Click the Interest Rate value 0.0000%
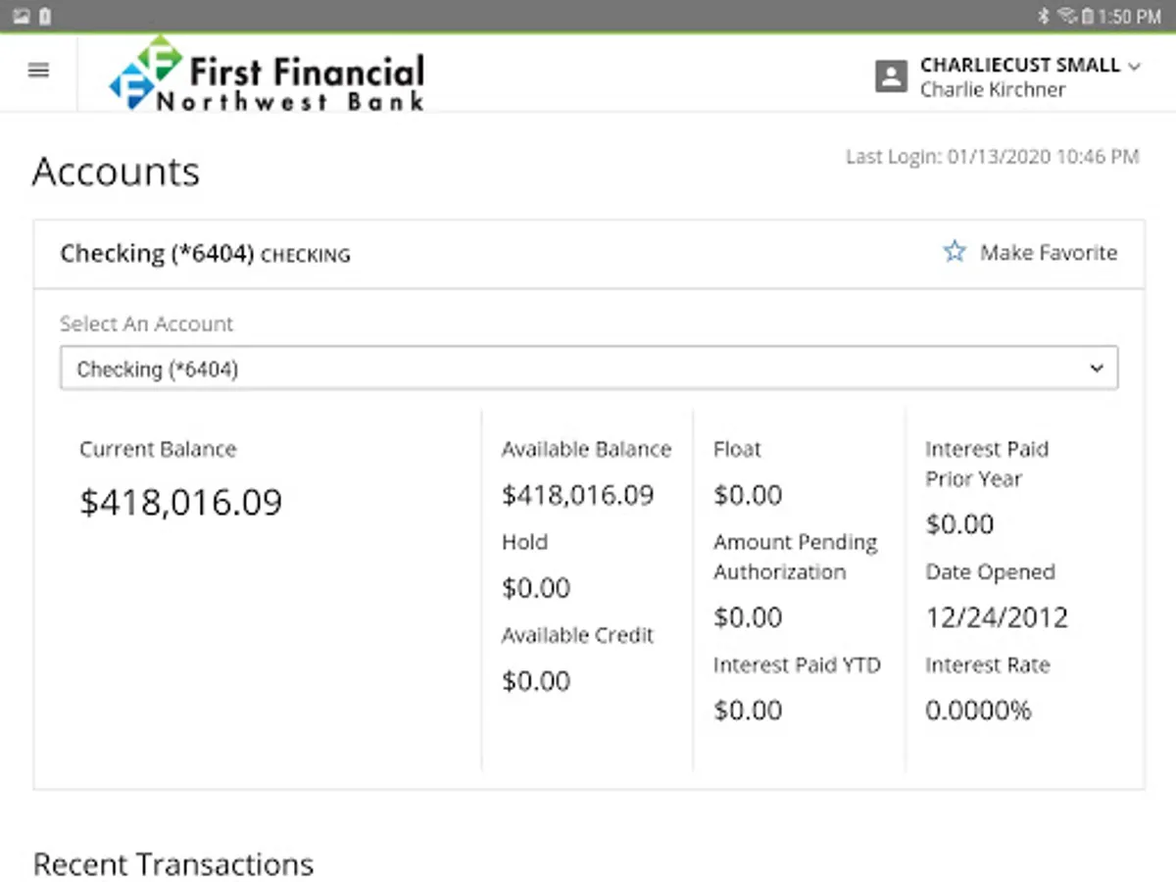 (977, 710)
